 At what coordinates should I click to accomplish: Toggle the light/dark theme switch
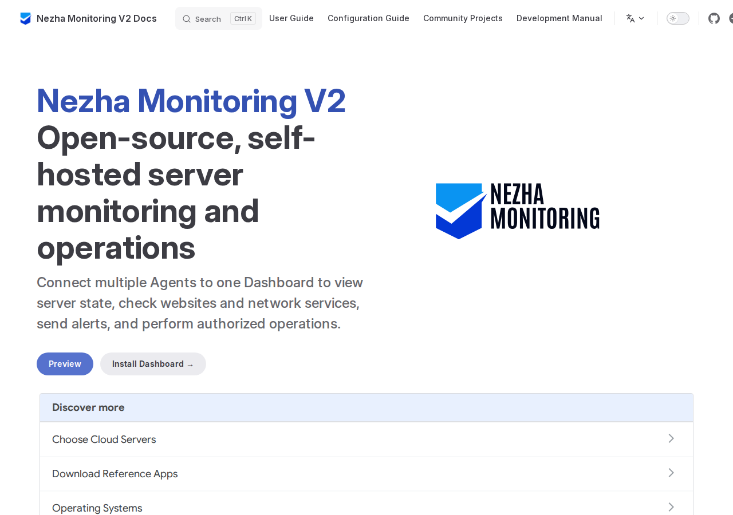pos(678,18)
